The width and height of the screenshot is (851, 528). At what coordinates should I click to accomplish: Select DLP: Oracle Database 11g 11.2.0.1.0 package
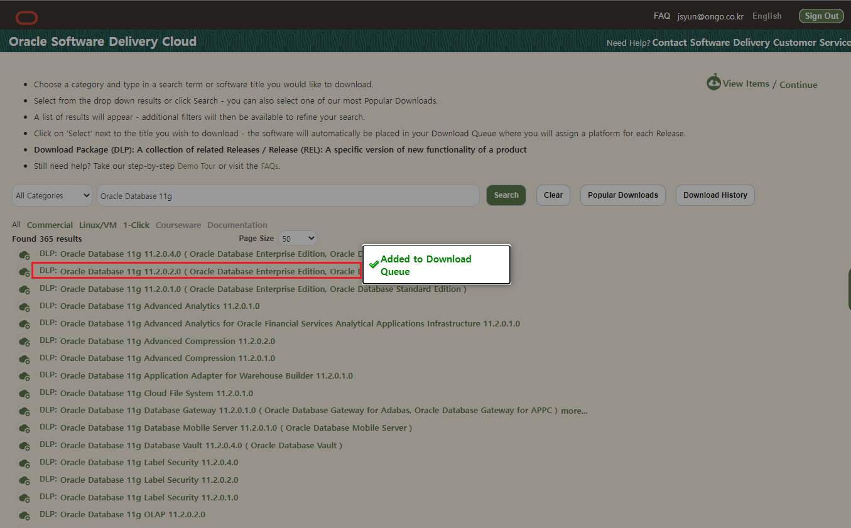pyautogui.click(x=253, y=289)
